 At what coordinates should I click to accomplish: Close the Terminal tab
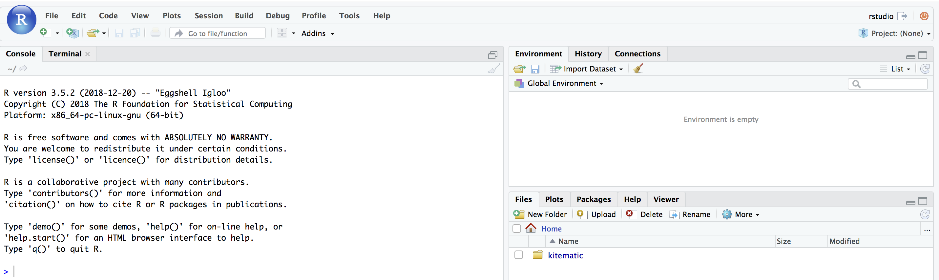[88, 54]
